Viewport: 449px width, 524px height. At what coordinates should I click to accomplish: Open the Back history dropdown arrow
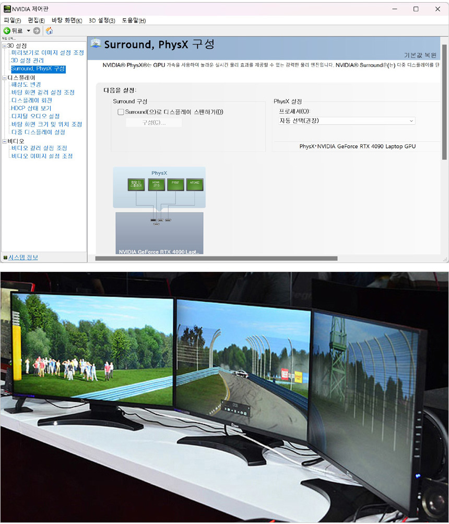[x=29, y=31]
